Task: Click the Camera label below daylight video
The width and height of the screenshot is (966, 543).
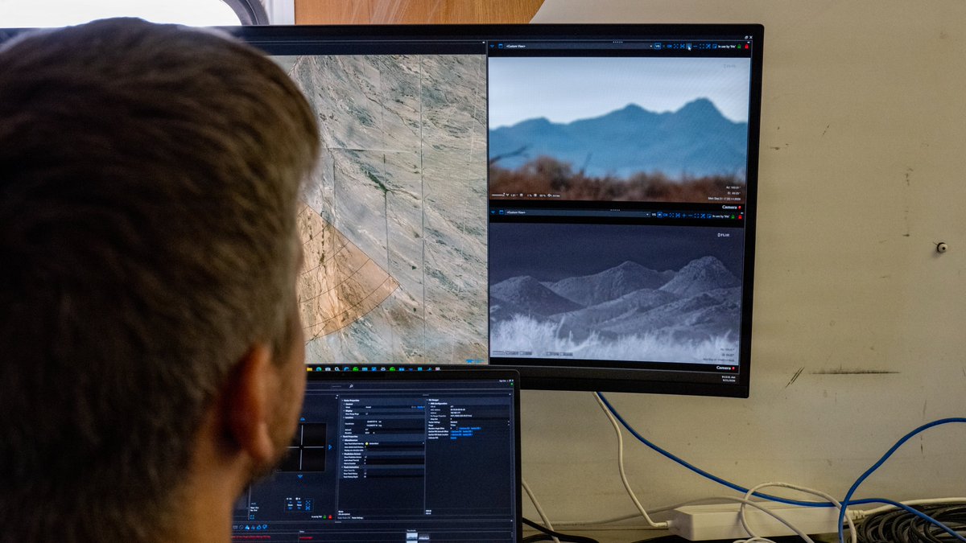Action: 729,207
